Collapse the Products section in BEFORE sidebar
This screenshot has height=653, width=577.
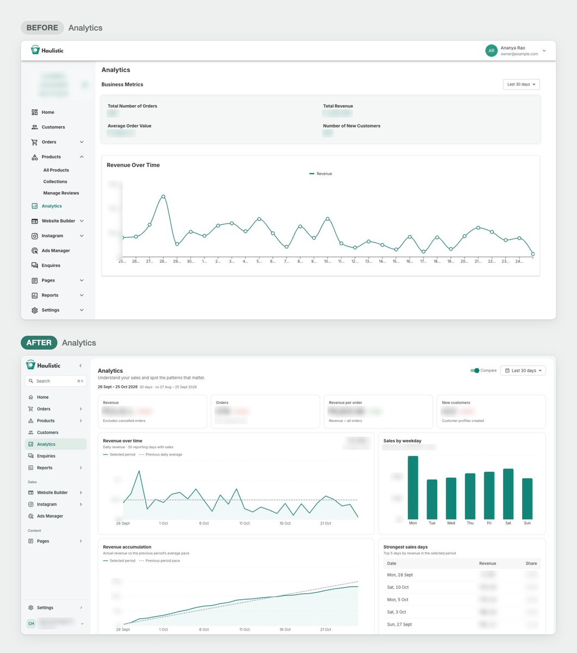coord(82,157)
